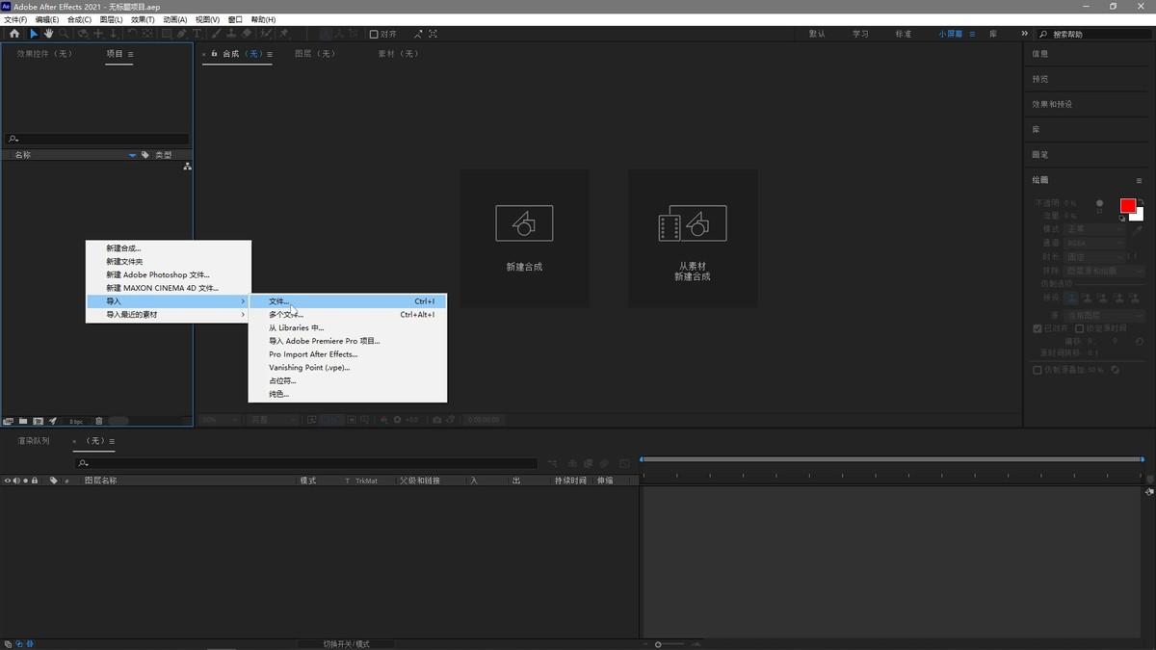Enable the 对齐 snapping checkbox
Image resolution: width=1156 pixels, height=650 pixels.
pyautogui.click(x=375, y=34)
